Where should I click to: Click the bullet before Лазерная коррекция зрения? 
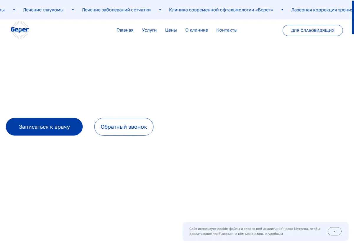click(282, 10)
